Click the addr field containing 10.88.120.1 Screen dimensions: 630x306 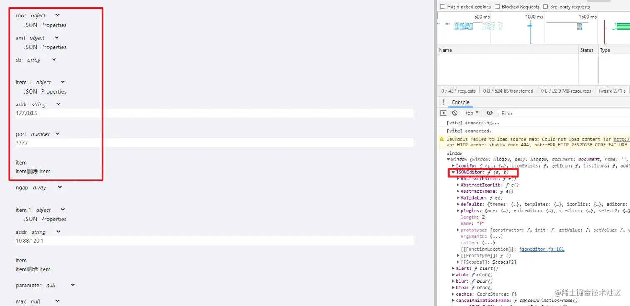click(215, 241)
